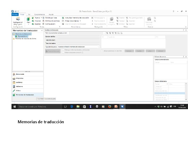
Task: Sort the Campos del sistema Campo column
Action: click(x=161, y=84)
